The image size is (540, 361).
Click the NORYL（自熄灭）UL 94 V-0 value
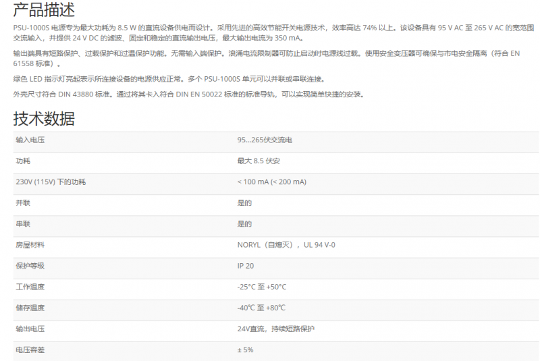tap(286, 245)
